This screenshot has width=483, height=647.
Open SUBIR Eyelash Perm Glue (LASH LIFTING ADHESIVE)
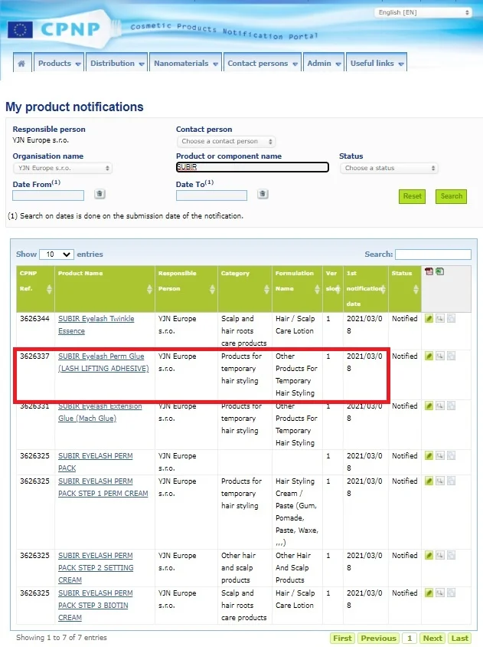point(103,363)
